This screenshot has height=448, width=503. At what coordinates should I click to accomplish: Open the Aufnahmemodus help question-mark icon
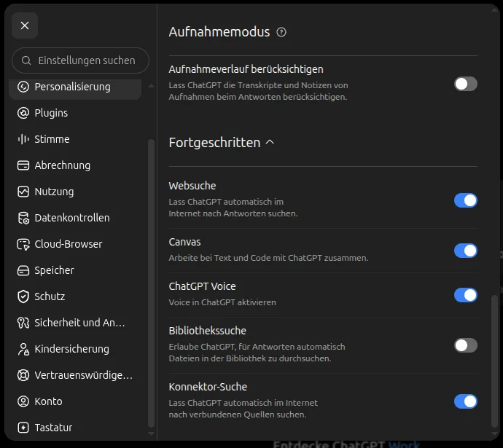click(x=281, y=32)
